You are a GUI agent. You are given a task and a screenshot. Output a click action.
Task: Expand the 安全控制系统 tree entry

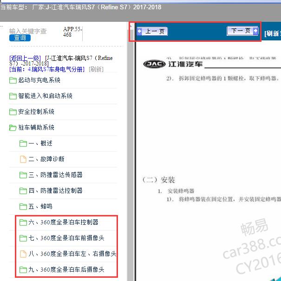[x=36, y=111]
